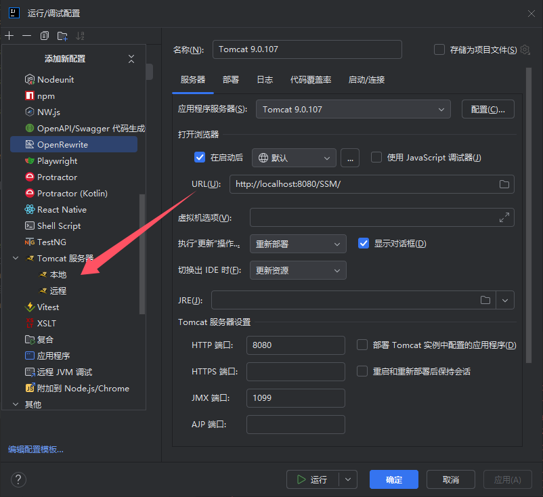The image size is (543, 497).
Task: Open the help question mark button
Action: pyautogui.click(x=19, y=479)
